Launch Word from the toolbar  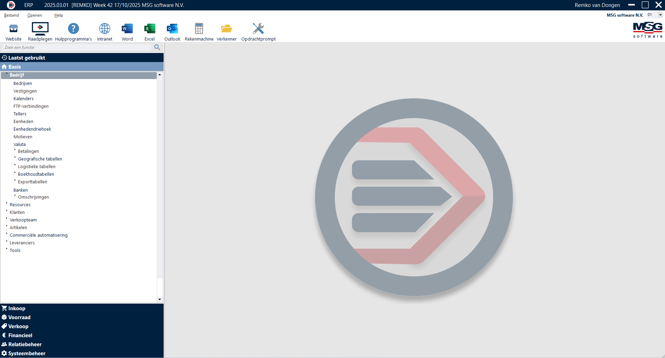click(x=127, y=29)
